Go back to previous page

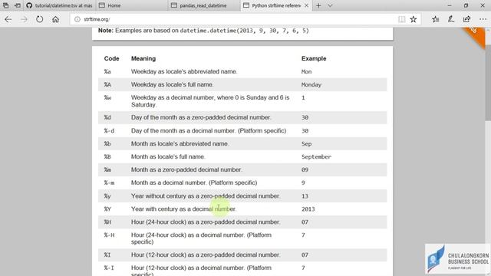(x=8, y=19)
